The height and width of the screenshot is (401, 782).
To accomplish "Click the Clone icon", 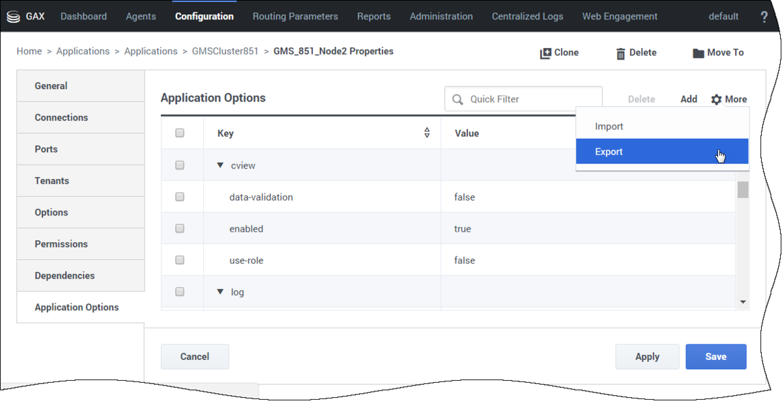I will point(545,53).
